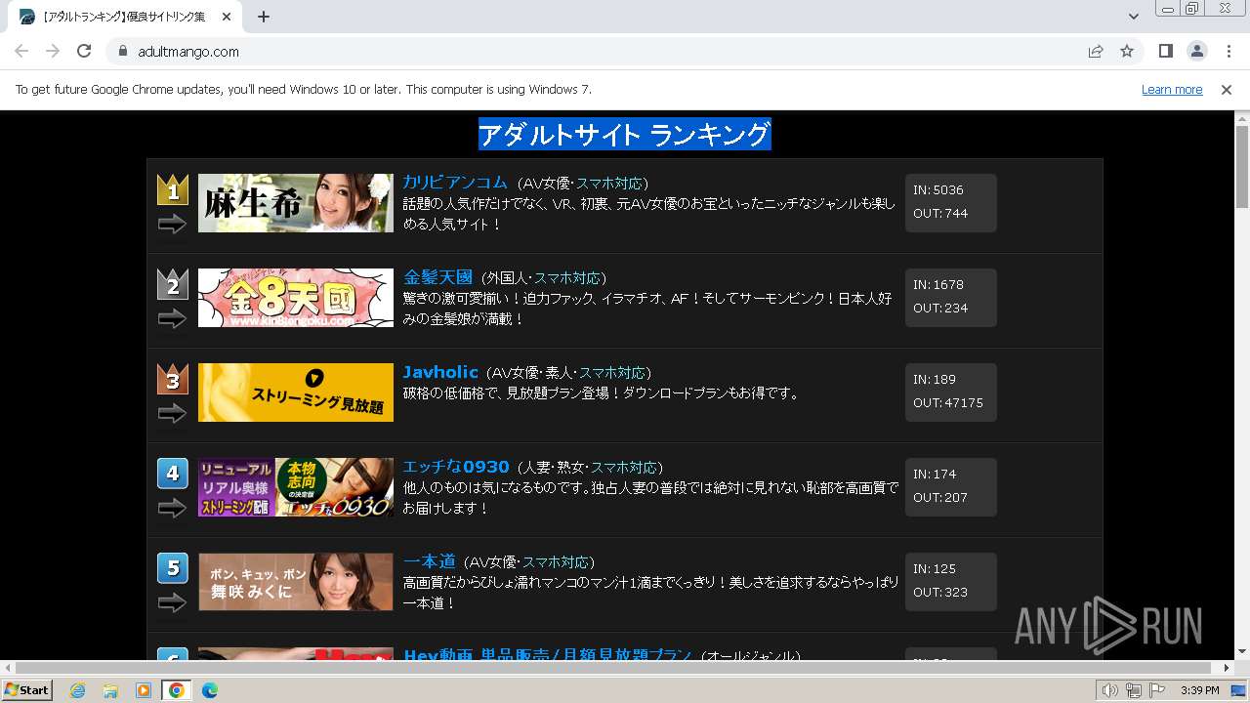Click the rank 5 blue badge

tap(173, 568)
